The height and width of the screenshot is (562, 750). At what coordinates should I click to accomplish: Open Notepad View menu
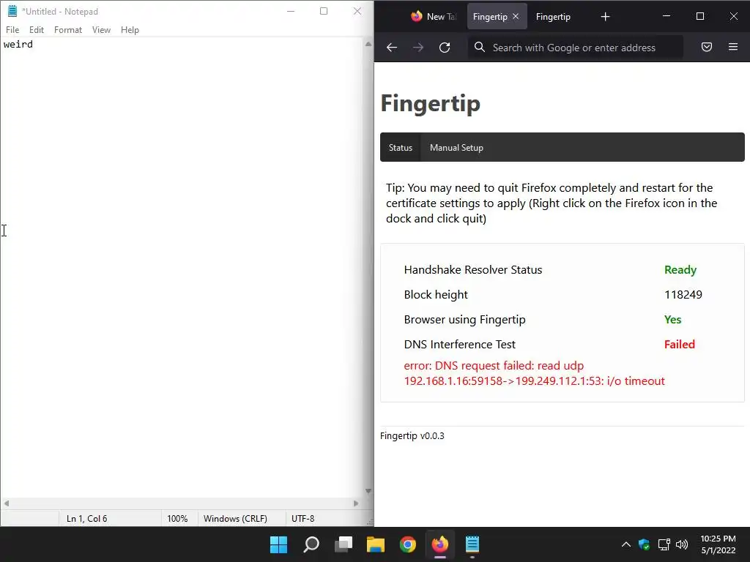101,29
